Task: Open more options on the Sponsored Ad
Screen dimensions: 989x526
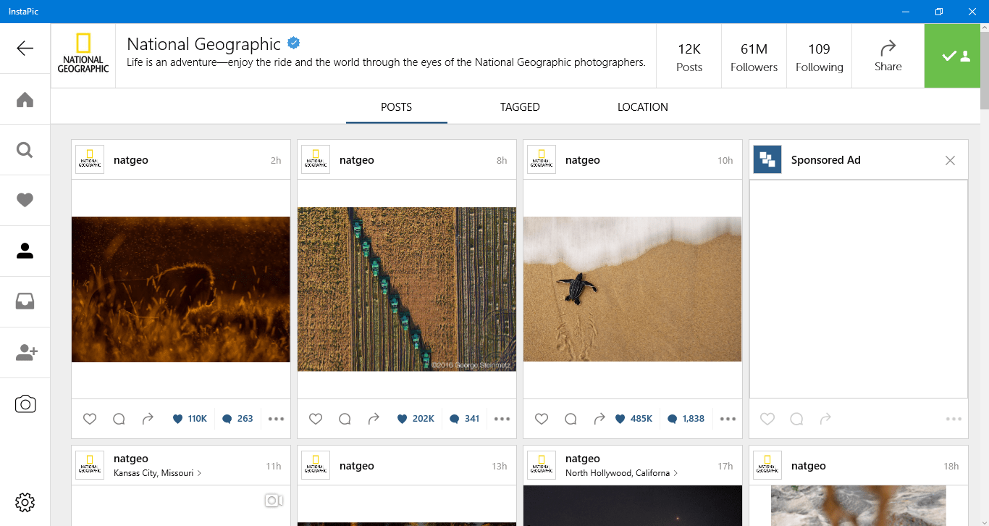Action: [954, 419]
